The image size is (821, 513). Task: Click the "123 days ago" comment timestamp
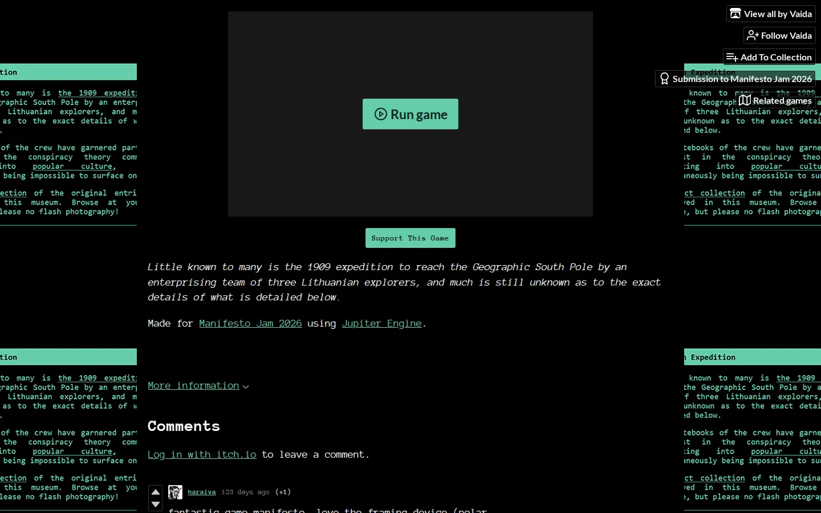(x=245, y=492)
